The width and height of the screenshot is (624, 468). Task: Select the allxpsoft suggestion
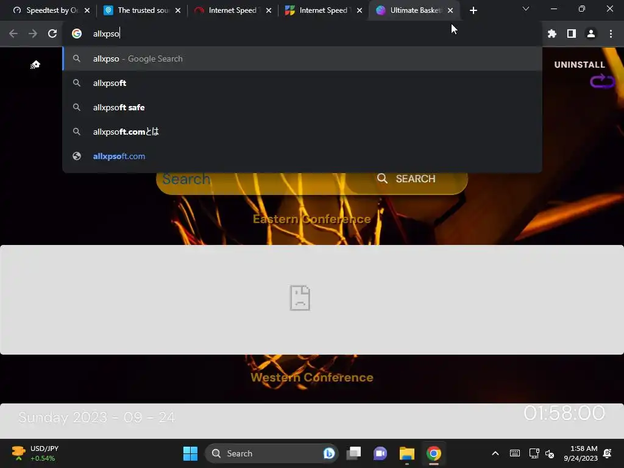302,83
